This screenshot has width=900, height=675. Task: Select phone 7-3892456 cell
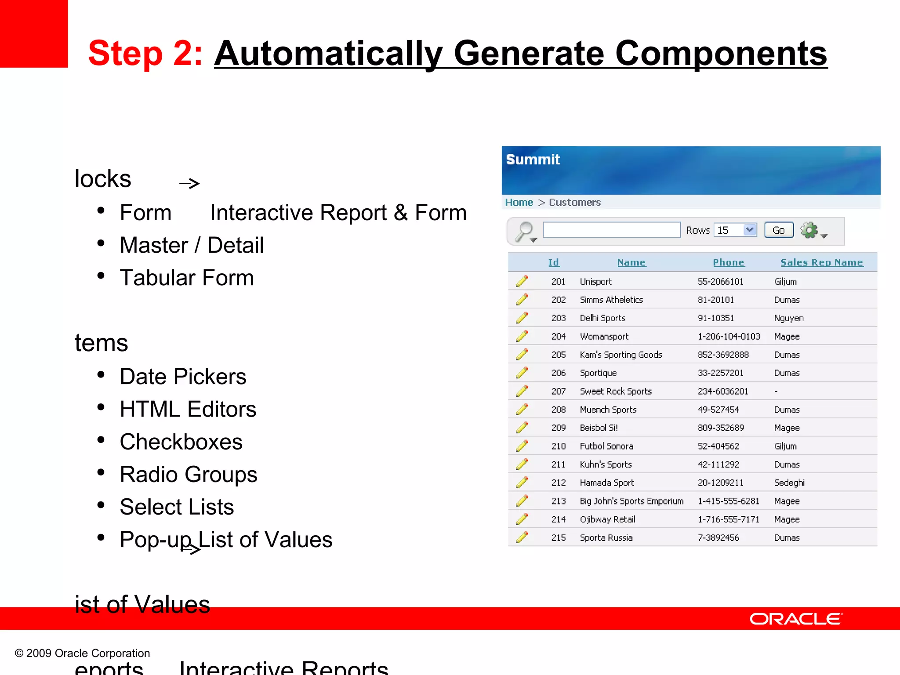coord(719,537)
